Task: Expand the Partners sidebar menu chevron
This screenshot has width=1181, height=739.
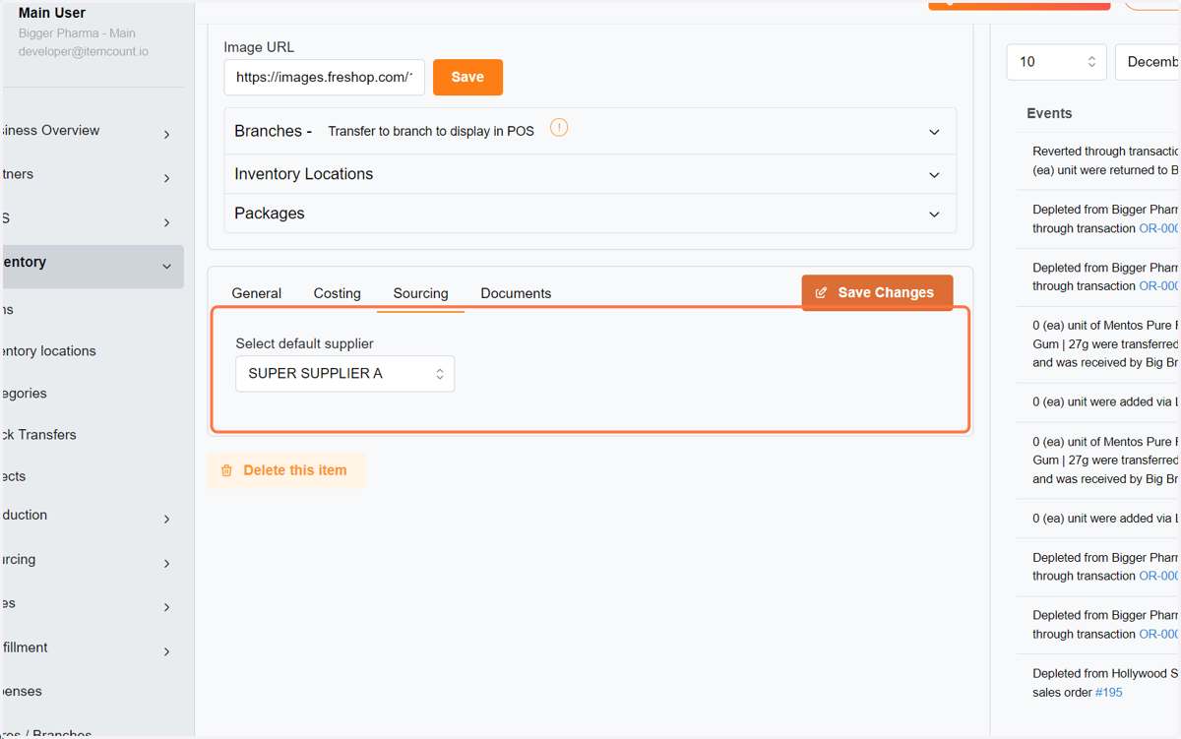Action: 166,178
